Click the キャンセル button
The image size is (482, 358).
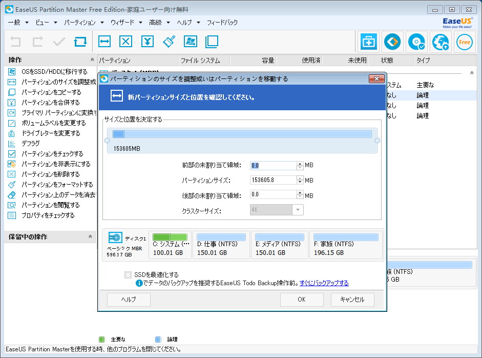click(x=352, y=300)
